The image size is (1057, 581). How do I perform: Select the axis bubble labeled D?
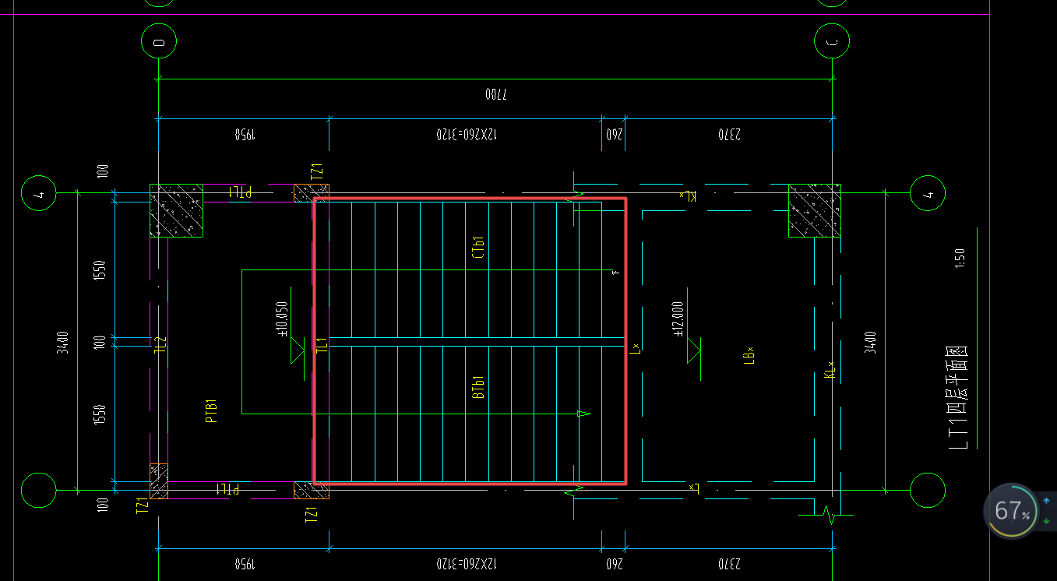[159, 41]
